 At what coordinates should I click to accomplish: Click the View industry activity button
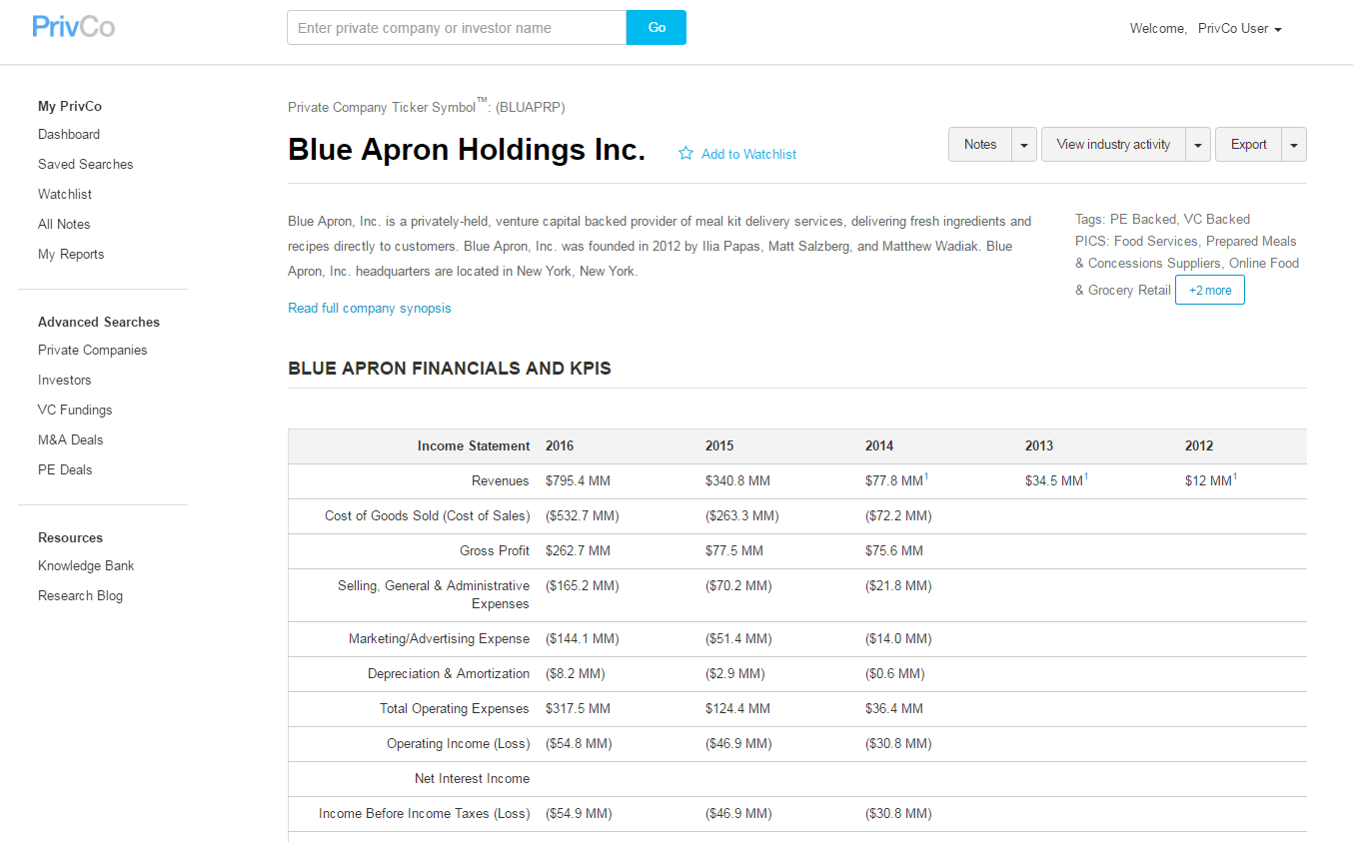tap(1113, 145)
